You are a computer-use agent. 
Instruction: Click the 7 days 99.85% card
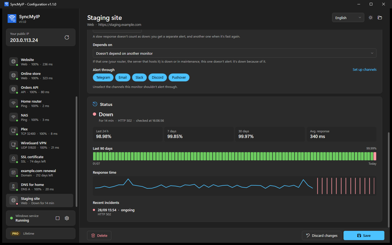click(x=199, y=134)
